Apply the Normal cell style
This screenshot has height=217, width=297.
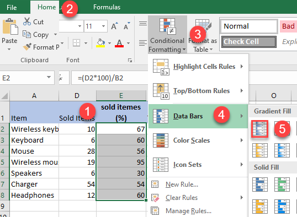[x=249, y=26]
